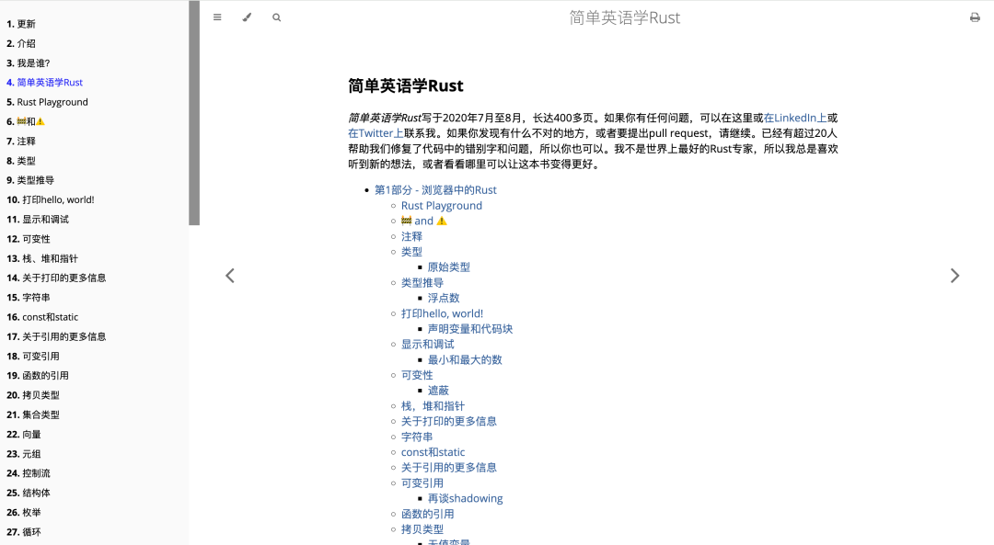
Task: Open 打印hello, world! contents link
Action: (442, 313)
